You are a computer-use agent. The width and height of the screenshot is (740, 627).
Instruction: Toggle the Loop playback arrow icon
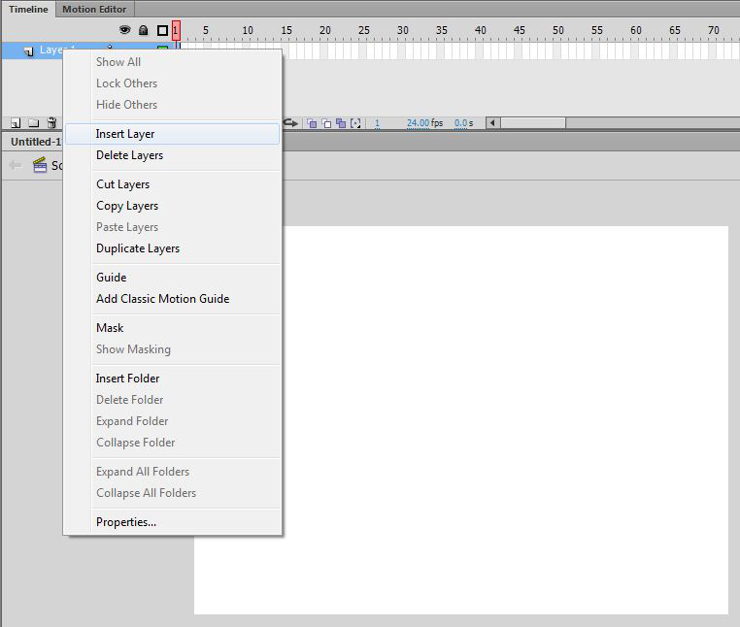click(290, 122)
